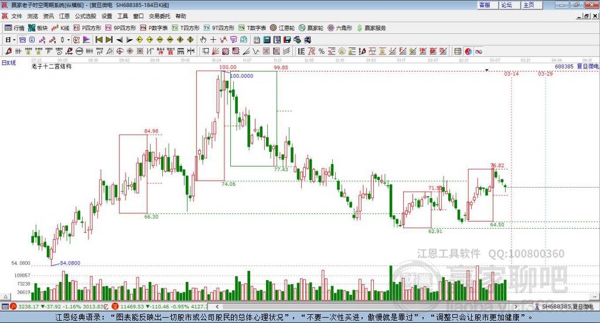Open the 文件 menu

[x=16, y=16]
